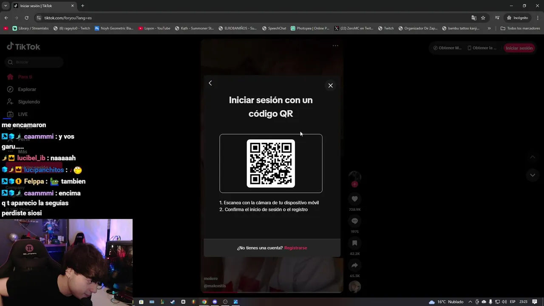544x306 pixels.
Task: Open Steam from the taskbar
Action: click(173, 302)
